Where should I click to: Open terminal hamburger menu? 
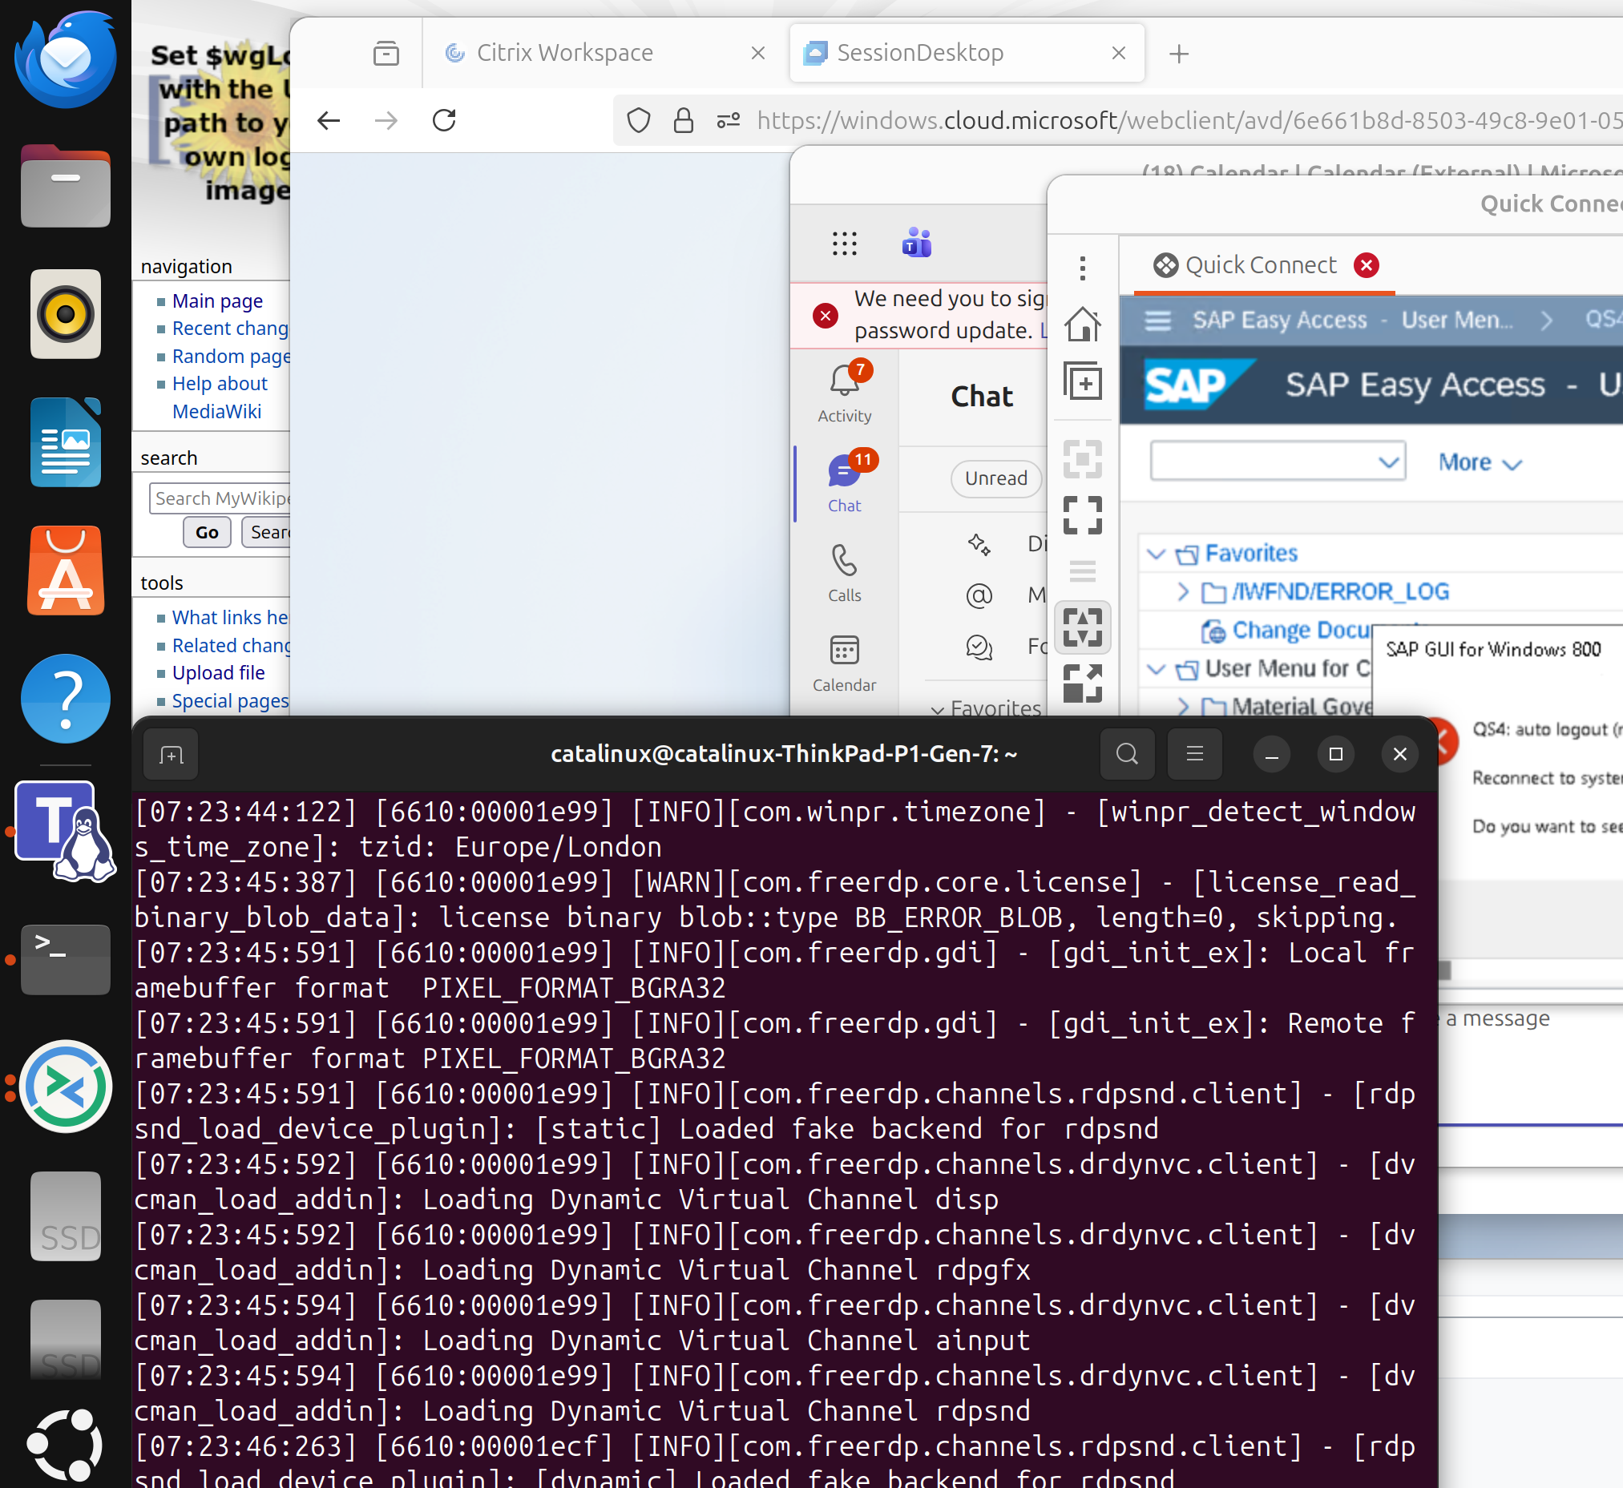click(x=1193, y=754)
